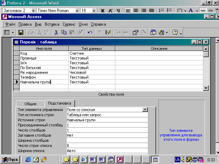Open the New Object dropdown arrow
The image size is (219, 164).
pyautogui.click(x=167, y=33)
